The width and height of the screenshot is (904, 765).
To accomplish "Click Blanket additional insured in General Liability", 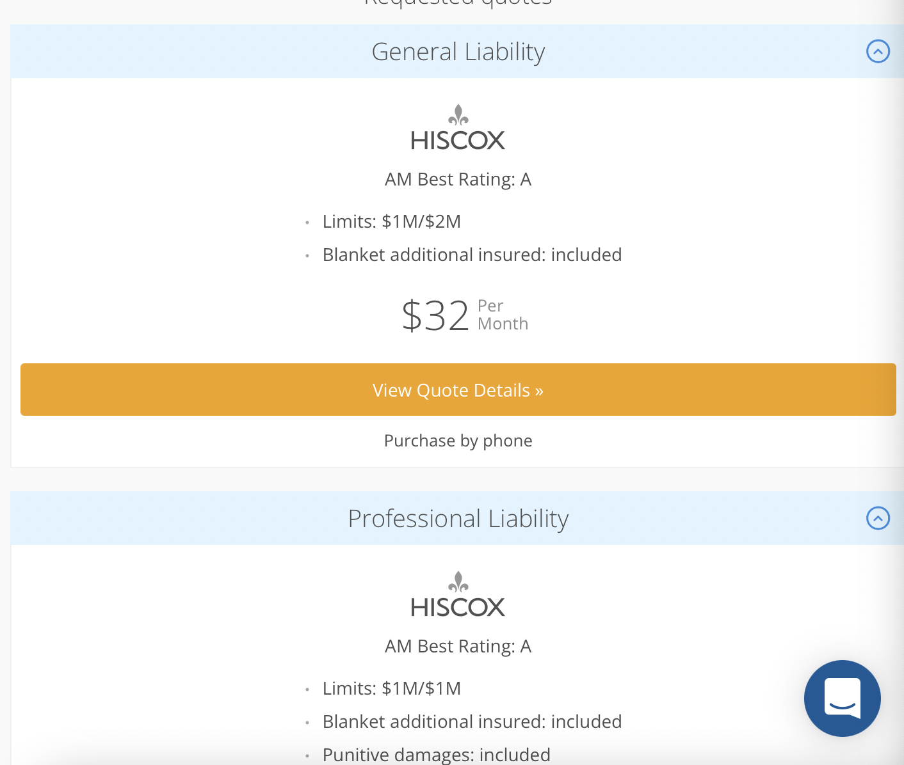I will click(x=472, y=255).
